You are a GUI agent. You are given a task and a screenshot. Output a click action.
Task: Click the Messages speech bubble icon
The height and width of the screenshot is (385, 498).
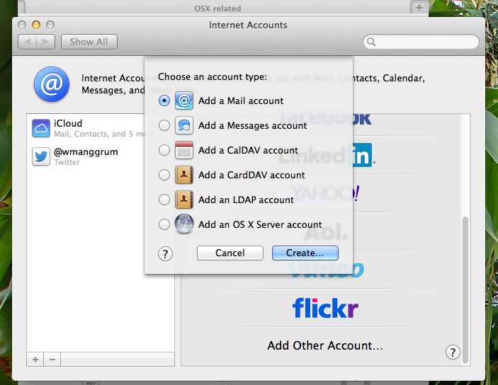pos(184,125)
